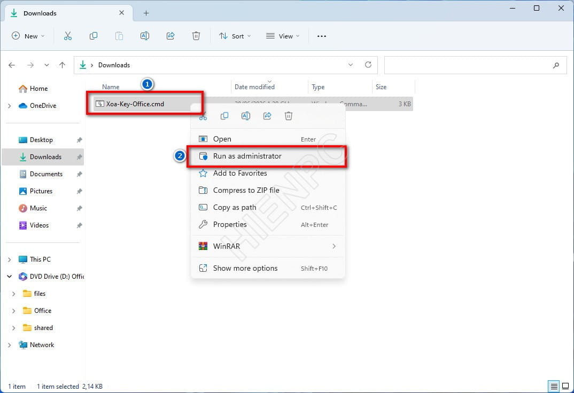Click the Cut icon in the toolbar
The image size is (574, 393).
click(68, 36)
